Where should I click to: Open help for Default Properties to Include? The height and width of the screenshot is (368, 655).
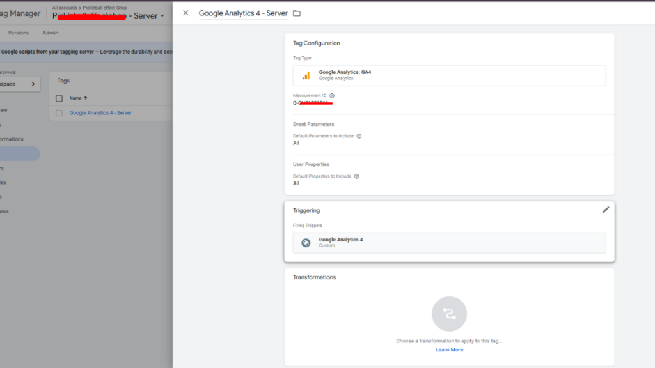click(x=357, y=176)
